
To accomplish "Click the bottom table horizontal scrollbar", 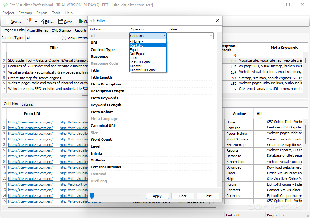I will tap(112, 208).
